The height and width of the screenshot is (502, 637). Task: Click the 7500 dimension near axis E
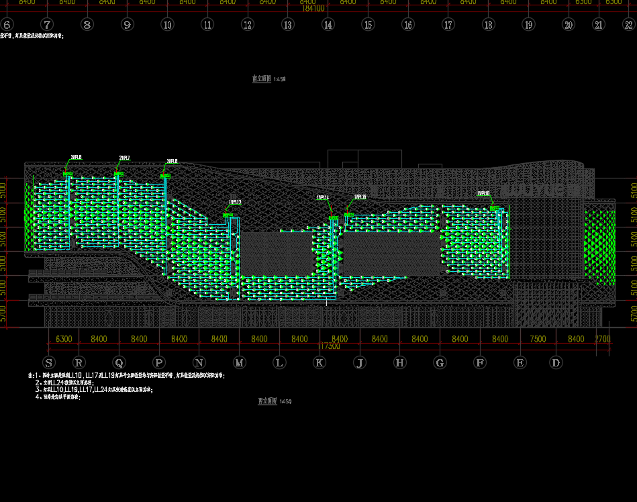pos(538,339)
